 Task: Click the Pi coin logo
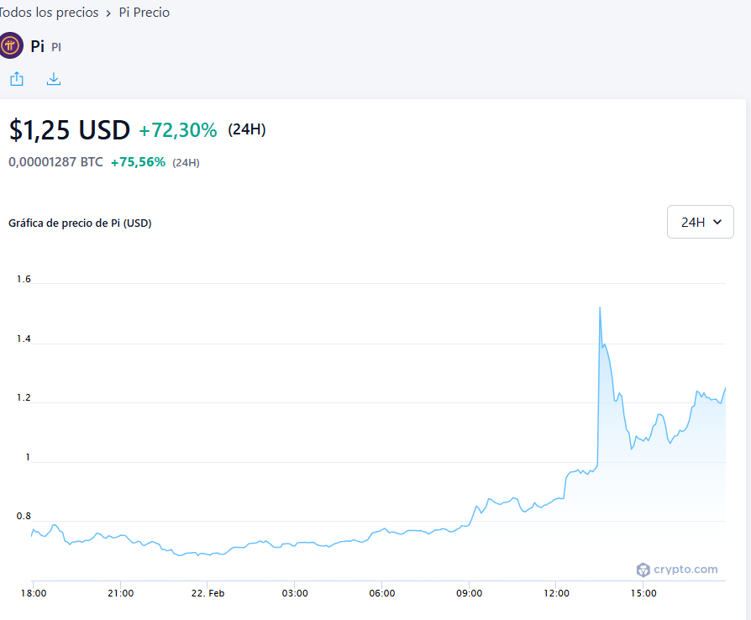tap(11, 45)
